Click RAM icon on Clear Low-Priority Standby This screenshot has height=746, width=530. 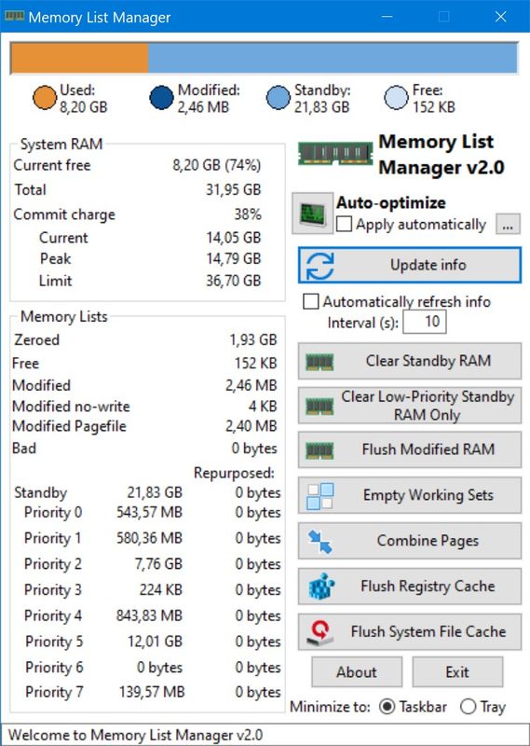click(x=319, y=406)
